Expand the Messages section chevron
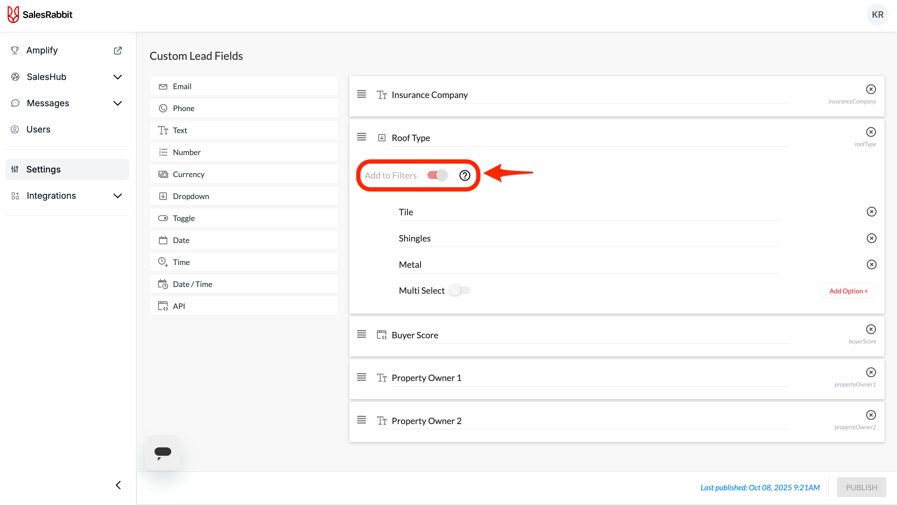Viewport: 897px width, 505px height. point(118,103)
